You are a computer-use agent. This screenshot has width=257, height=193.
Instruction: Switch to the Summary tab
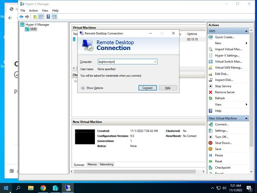click(79, 165)
